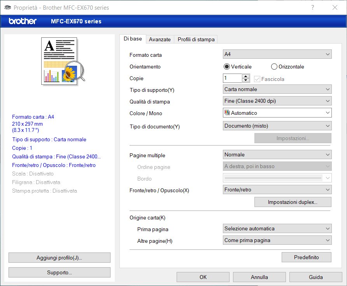347x286 pixels.
Task: Click the Brother logo in header
Action: 23,21
